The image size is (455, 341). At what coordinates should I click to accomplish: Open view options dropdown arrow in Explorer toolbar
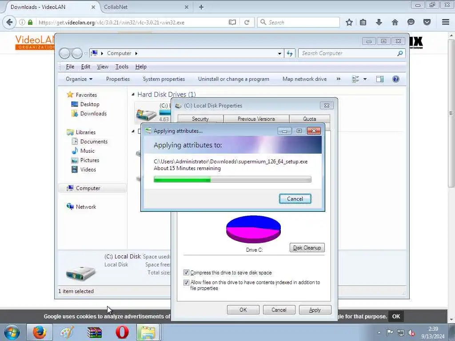[x=365, y=79]
